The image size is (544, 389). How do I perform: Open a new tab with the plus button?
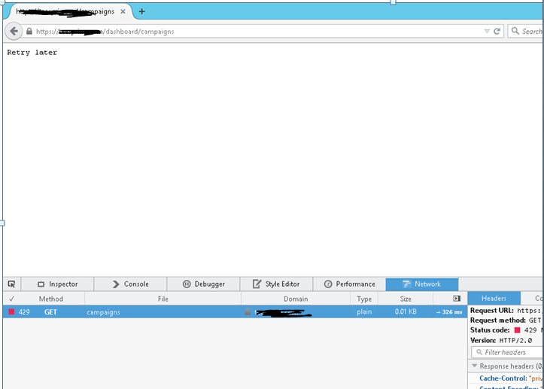coord(141,11)
